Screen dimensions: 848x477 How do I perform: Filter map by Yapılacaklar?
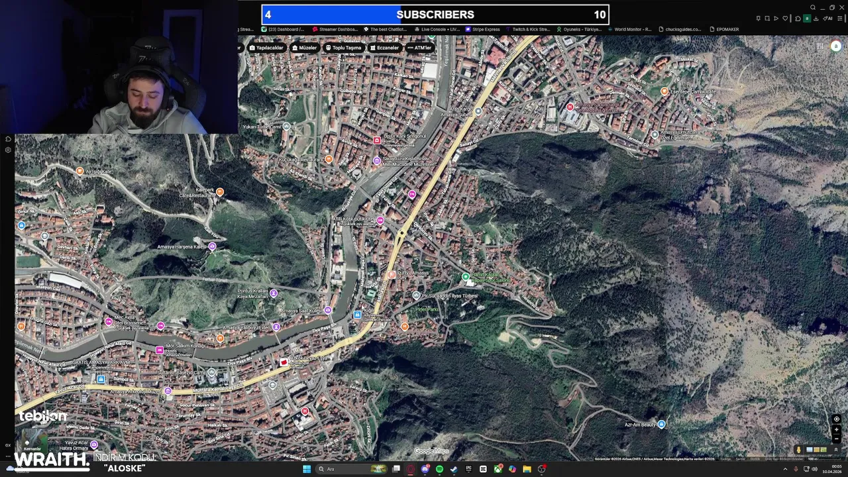tap(266, 48)
